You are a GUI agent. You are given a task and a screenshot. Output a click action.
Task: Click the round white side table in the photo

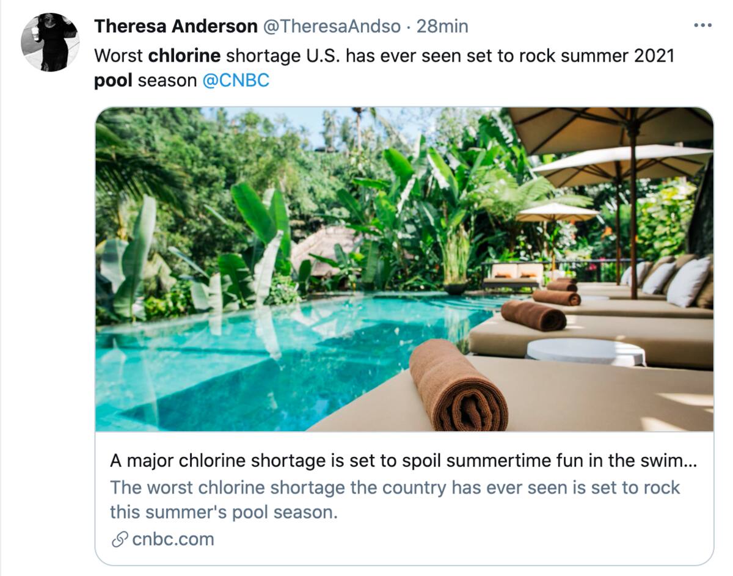click(x=585, y=352)
